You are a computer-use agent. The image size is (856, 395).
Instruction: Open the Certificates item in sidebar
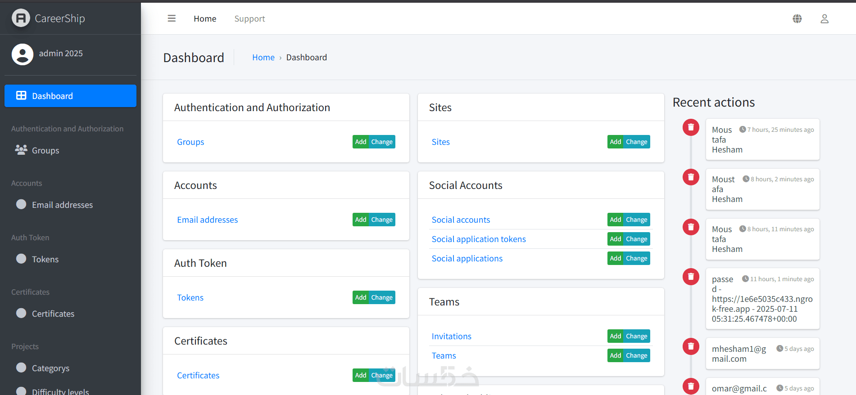(53, 314)
